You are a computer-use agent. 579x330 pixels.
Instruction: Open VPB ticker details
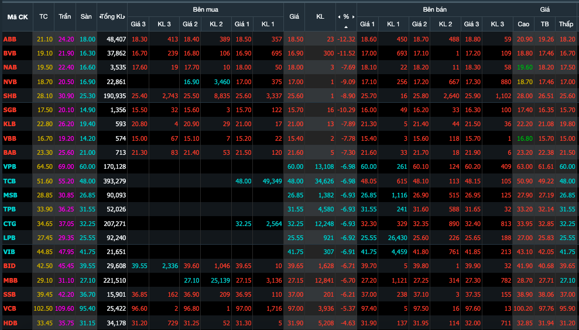pos(10,166)
